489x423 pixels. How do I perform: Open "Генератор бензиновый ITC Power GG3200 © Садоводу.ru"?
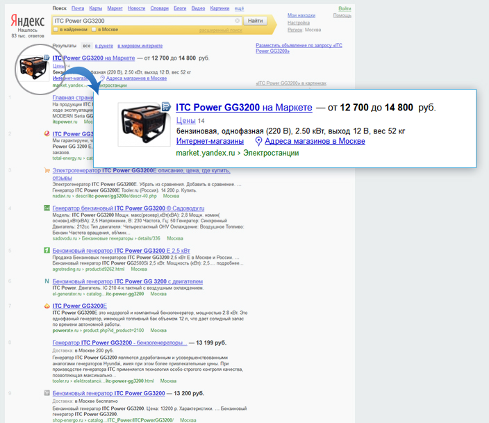pyautogui.click(x=129, y=208)
